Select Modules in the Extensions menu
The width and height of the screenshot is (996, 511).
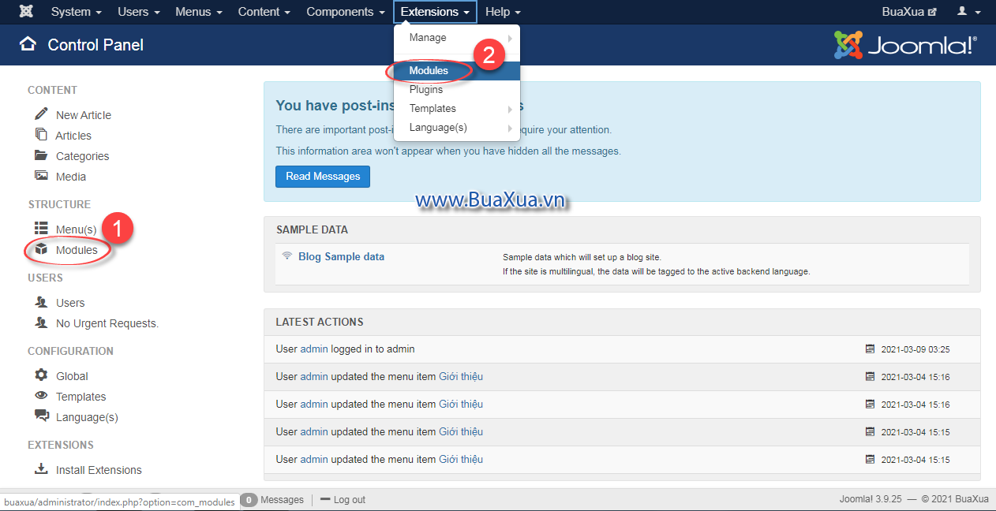pos(457,71)
